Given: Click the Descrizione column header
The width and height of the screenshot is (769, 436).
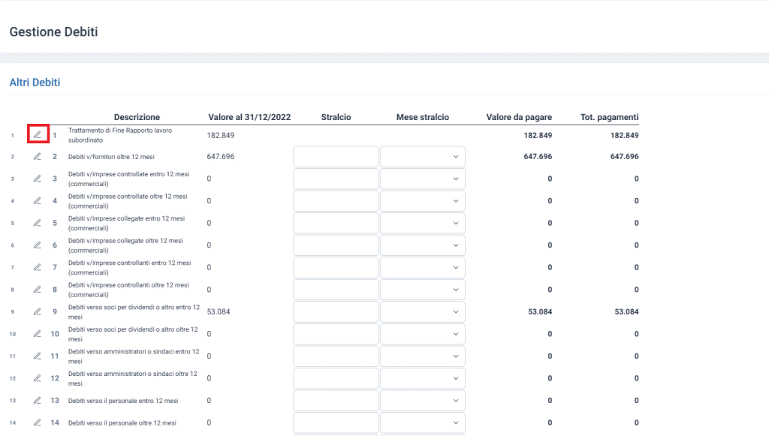Looking at the screenshot, I should [137, 117].
